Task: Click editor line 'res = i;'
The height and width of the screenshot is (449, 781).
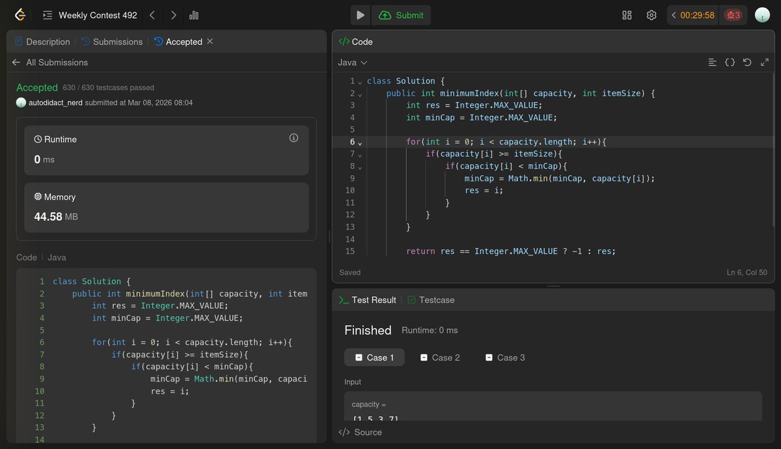Action: [x=484, y=190]
